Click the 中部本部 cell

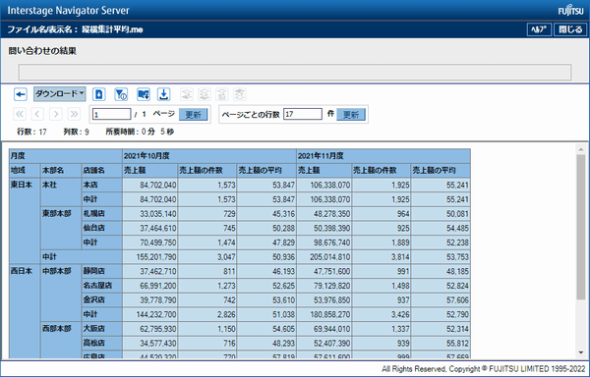point(61,293)
